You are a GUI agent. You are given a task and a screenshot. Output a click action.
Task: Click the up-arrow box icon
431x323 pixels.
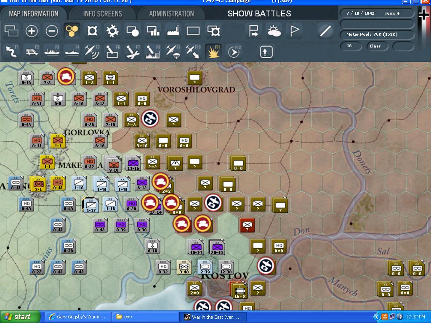(266, 52)
